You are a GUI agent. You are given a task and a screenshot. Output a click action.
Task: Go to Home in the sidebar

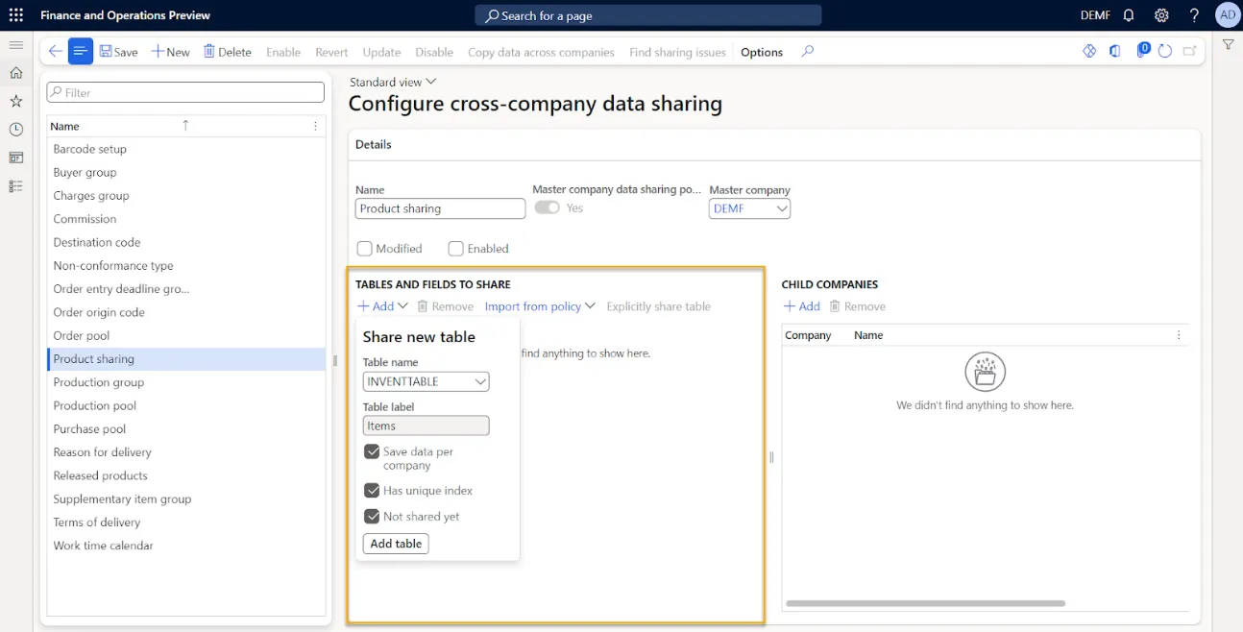tap(15, 73)
